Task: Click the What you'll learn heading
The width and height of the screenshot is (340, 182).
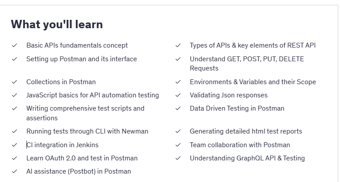Action: tap(57, 24)
